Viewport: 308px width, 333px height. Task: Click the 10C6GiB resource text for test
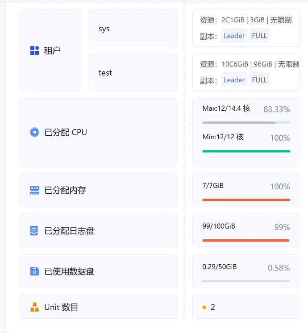coord(235,64)
